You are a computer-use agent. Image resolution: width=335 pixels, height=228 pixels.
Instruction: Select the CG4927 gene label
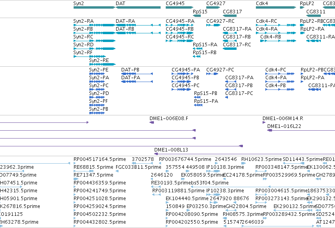point(216,4)
